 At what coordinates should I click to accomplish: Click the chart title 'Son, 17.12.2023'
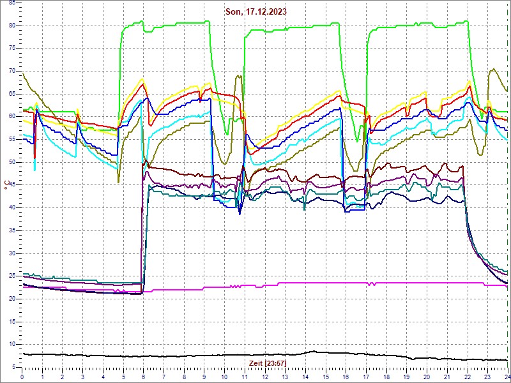click(256, 11)
